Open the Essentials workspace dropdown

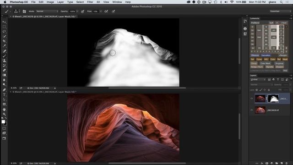click(280, 11)
